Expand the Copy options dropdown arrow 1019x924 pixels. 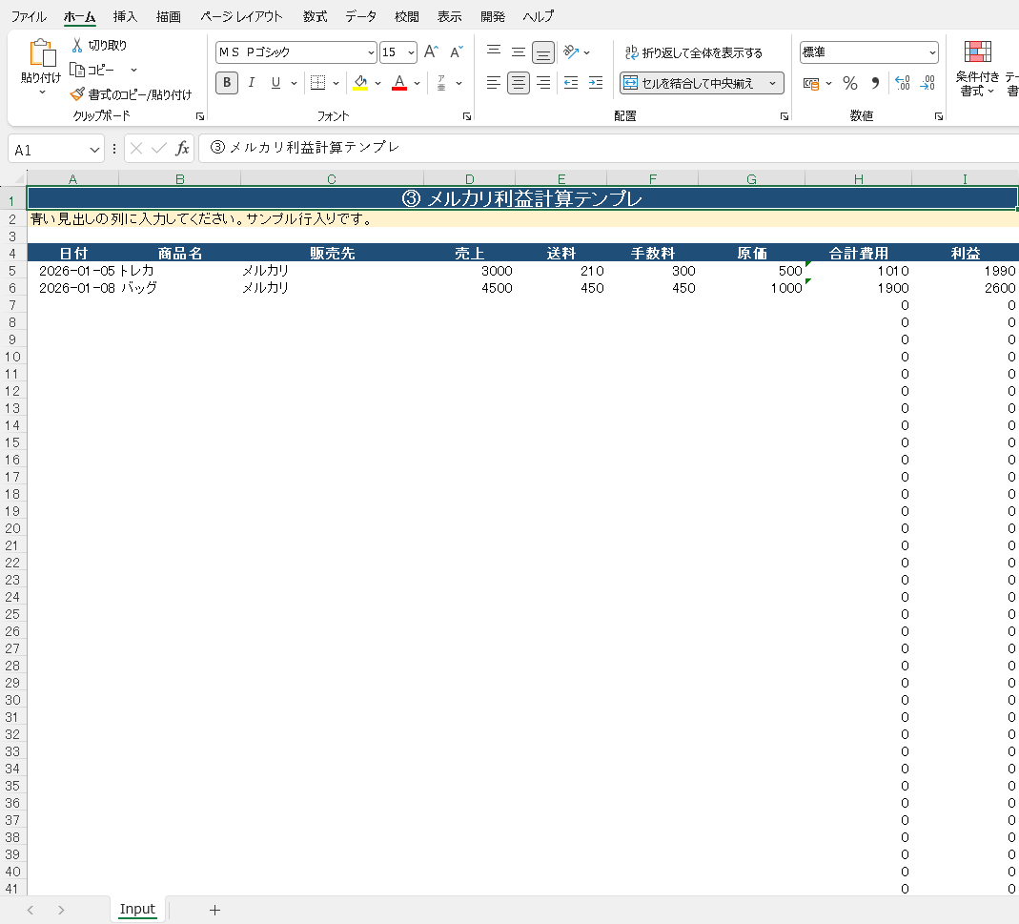133,70
